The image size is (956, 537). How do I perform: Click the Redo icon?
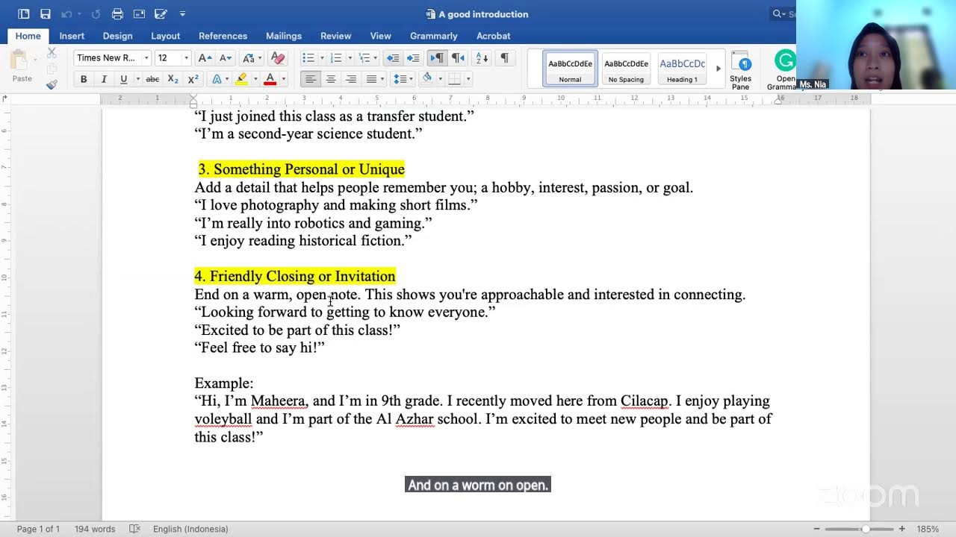[x=96, y=14]
